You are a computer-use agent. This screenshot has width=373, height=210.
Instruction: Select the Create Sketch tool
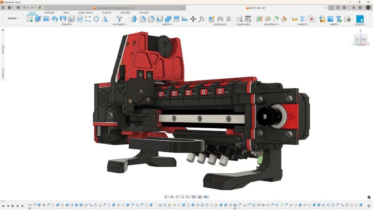coord(30,19)
